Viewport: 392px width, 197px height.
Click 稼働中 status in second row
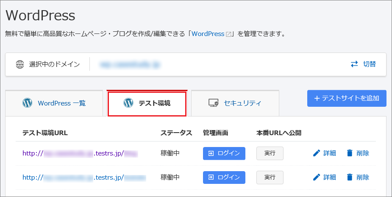click(170, 177)
